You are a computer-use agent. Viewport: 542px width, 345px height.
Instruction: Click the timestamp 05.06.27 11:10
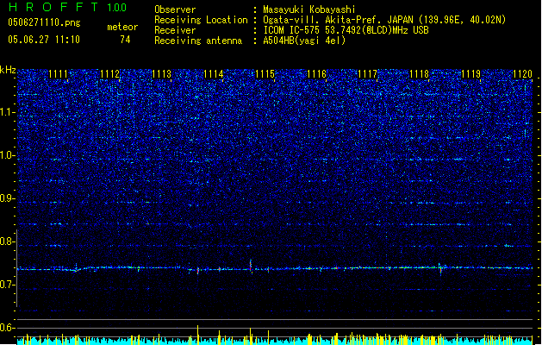pos(44,40)
